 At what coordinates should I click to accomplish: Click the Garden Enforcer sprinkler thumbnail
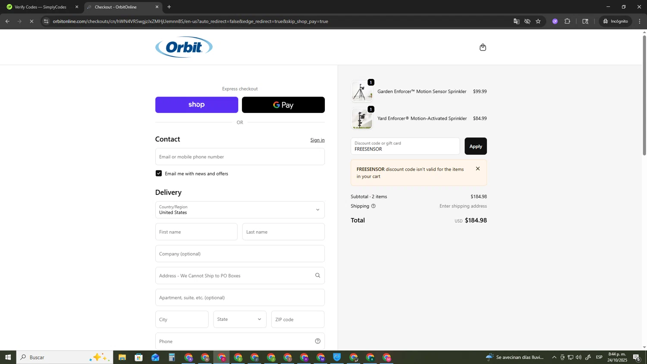pos(362,91)
